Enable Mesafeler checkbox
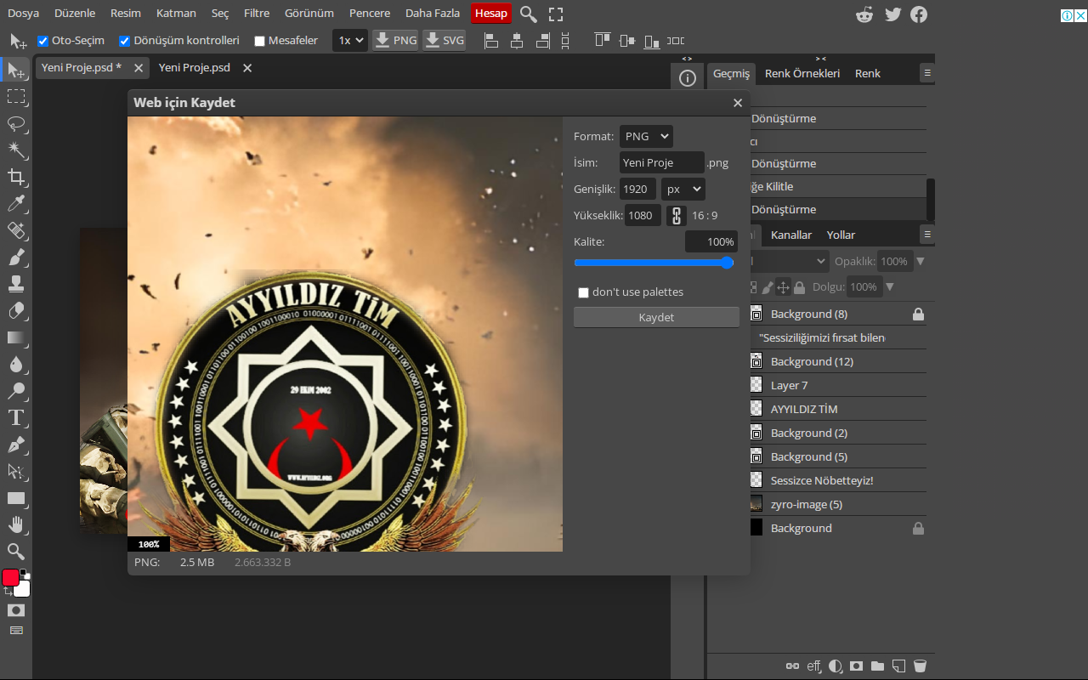1088x680 pixels. [260, 41]
